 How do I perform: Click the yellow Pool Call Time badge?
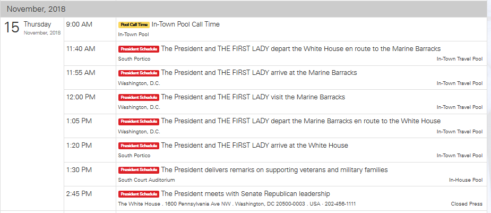click(134, 24)
